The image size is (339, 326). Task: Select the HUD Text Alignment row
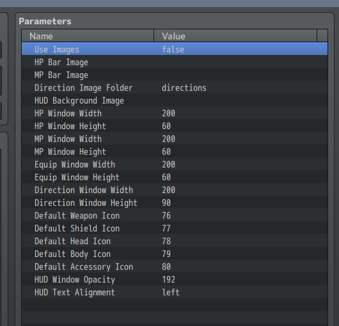tap(175, 292)
